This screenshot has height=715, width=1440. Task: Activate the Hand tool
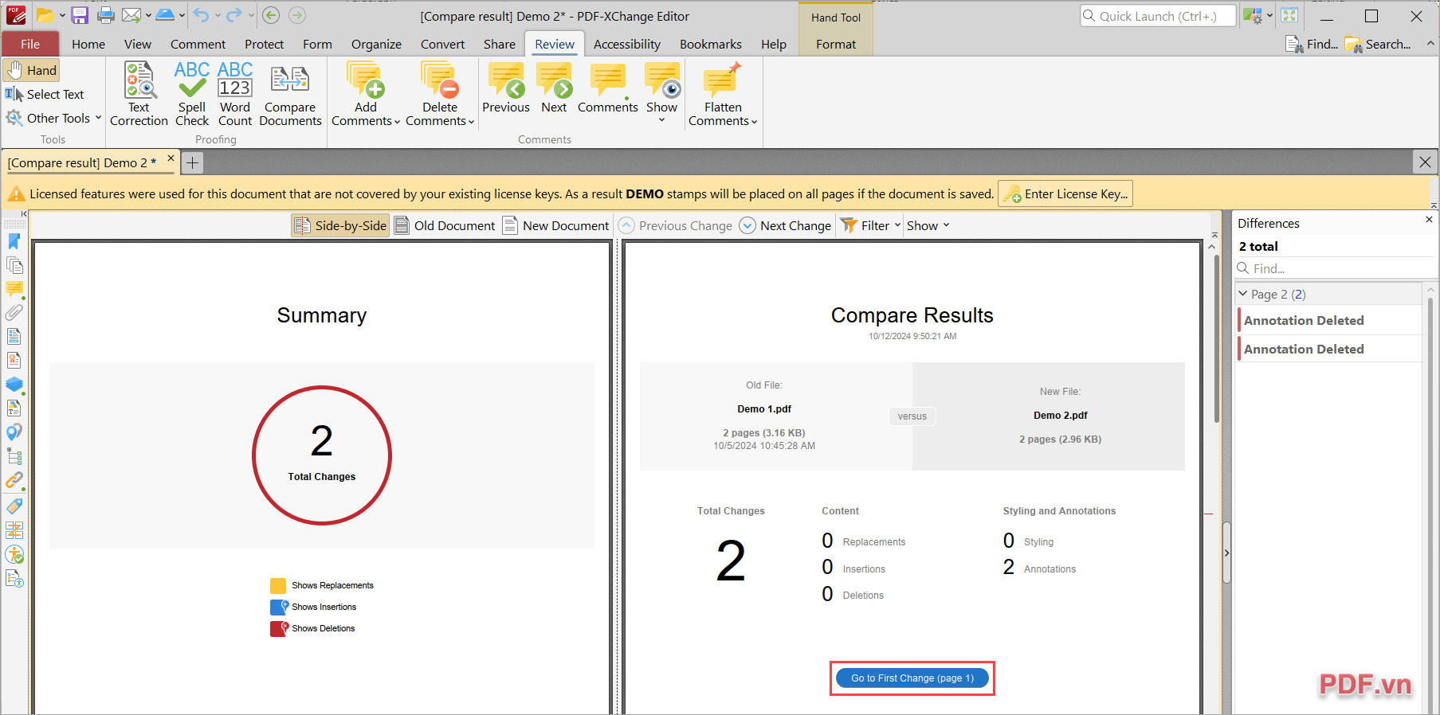click(32, 70)
